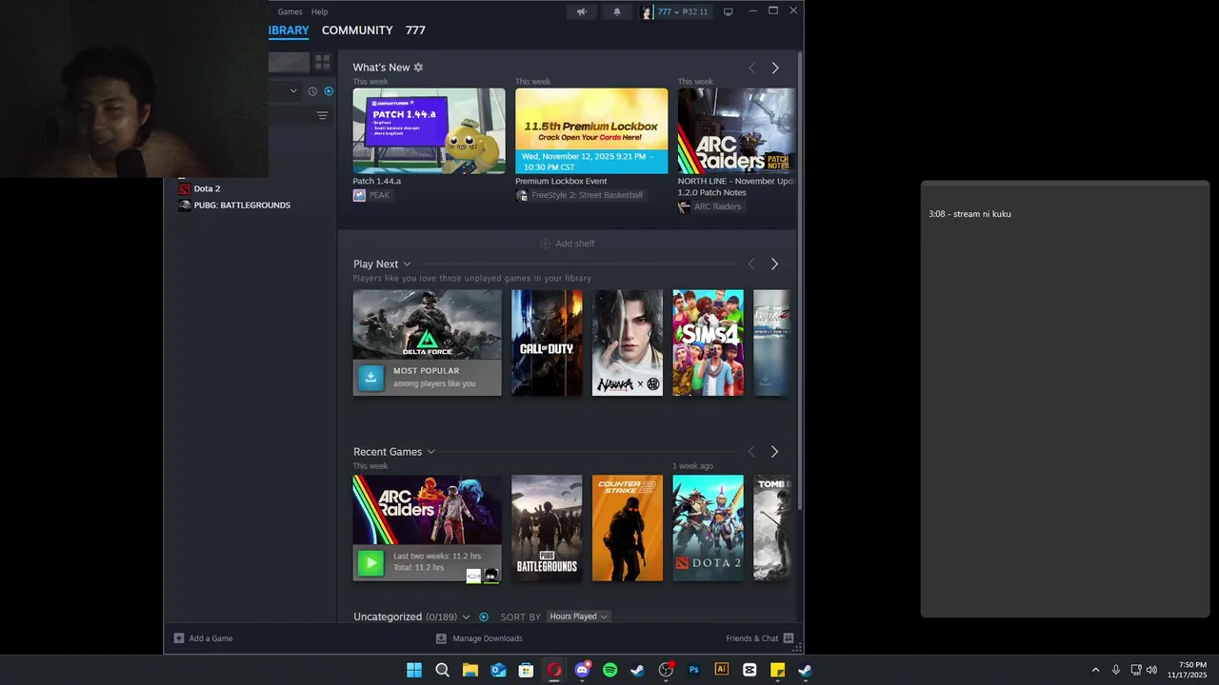The height and width of the screenshot is (685, 1219).
Task: Open the Recent Games shelf dropdown
Action: (x=430, y=452)
